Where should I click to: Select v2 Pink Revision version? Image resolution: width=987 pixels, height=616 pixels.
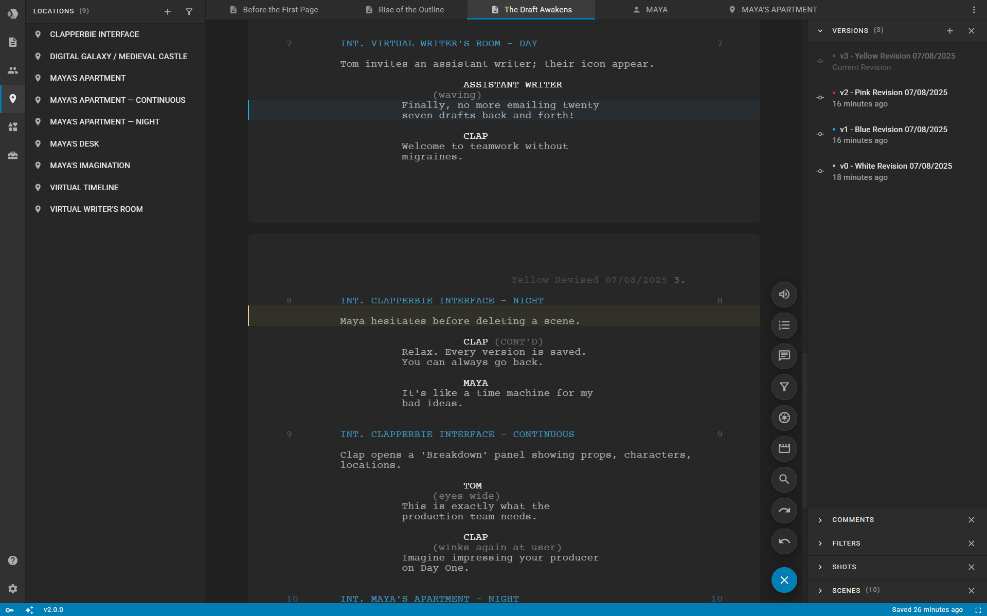point(897,98)
